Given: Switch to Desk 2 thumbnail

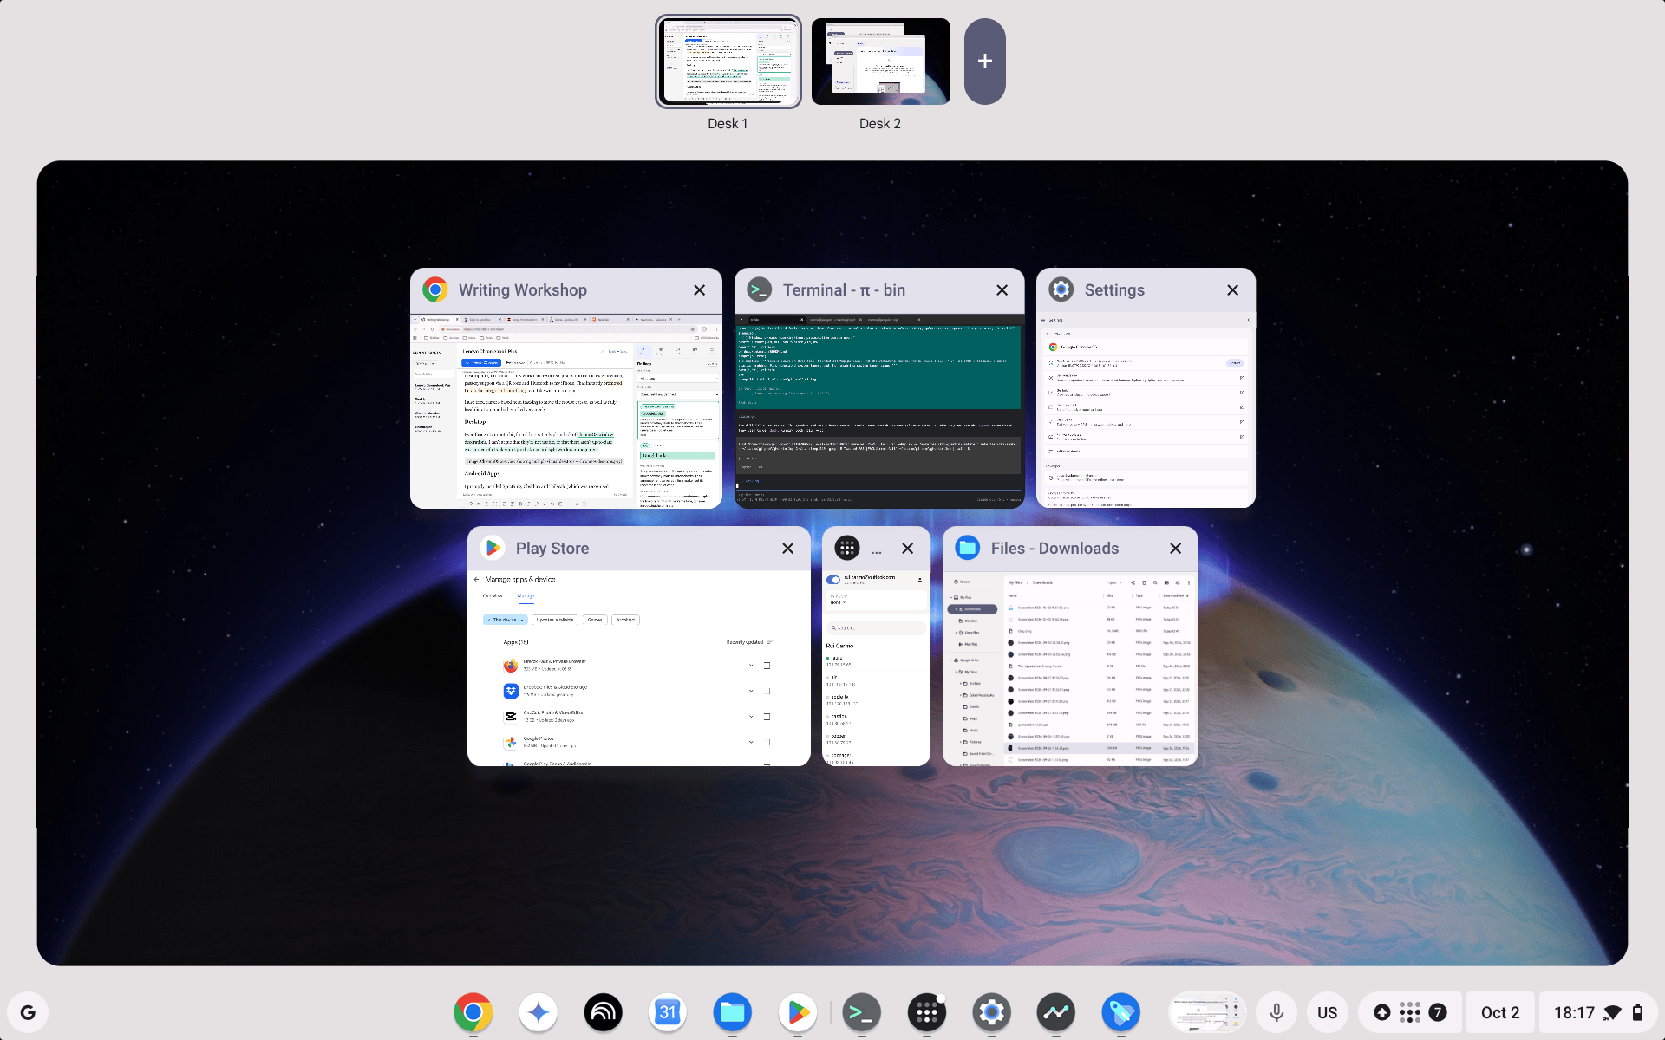Looking at the screenshot, I should (880, 61).
